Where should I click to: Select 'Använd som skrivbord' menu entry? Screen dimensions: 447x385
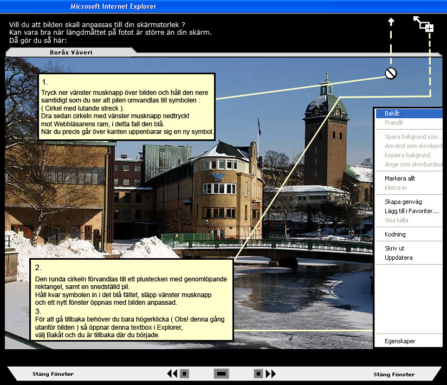[x=409, y=146]
